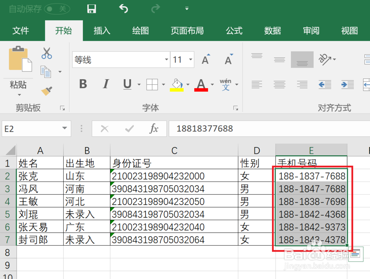Open the 字体 dialog launcher arrow

click(236, 108)
